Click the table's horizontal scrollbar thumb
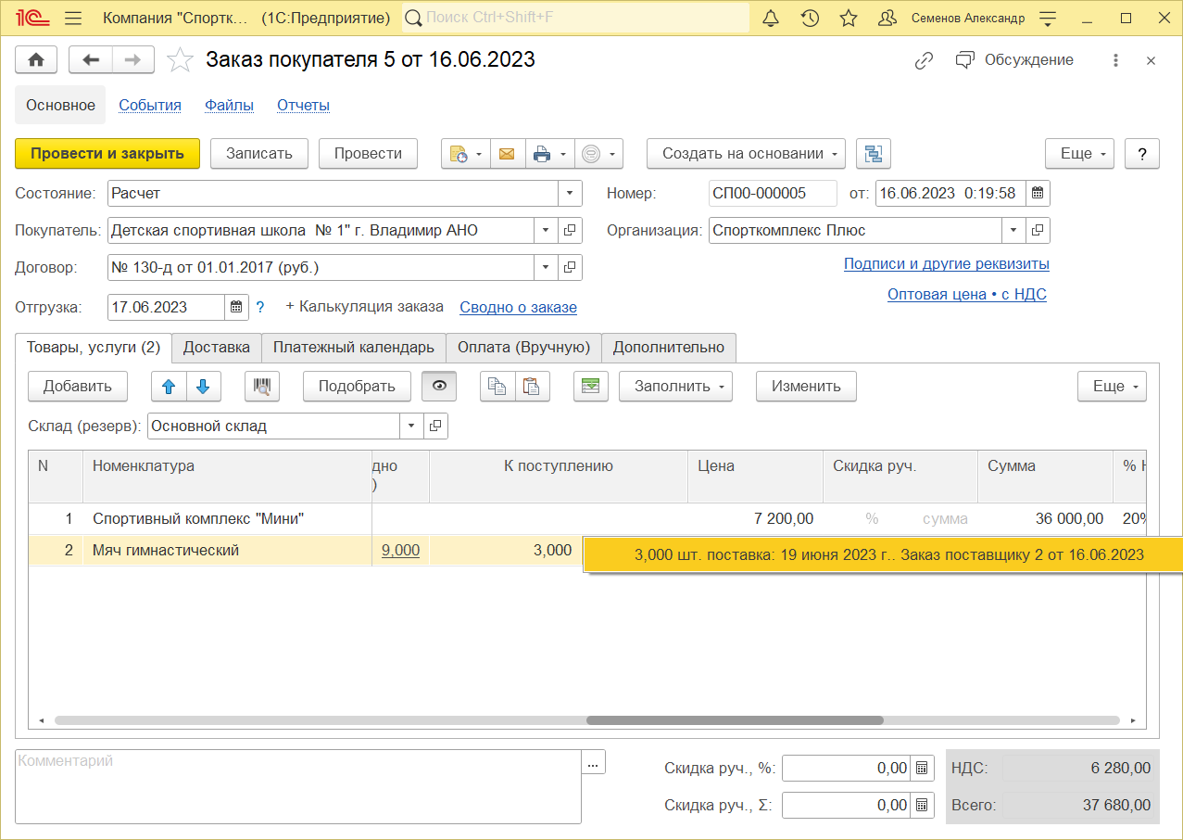The width and height of the screenshot is (1183, 840). [x=736, y=720]
